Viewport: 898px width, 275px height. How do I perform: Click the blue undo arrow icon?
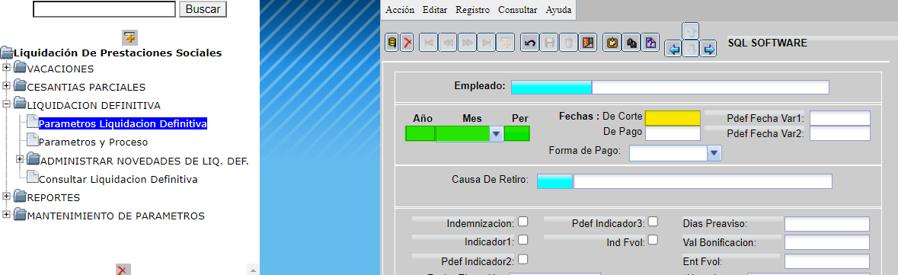tap(530, 43)
